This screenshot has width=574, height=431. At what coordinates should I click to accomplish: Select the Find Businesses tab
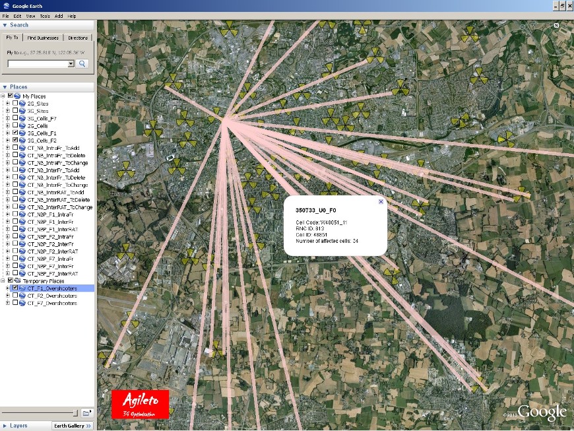(x=43, y=38)
